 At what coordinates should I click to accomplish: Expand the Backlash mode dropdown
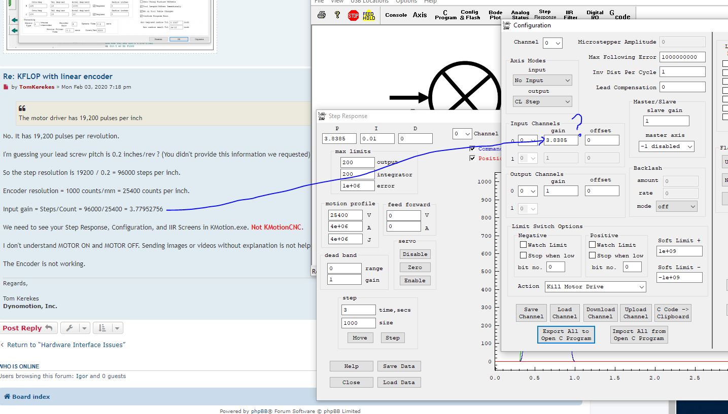pos(676,207)
